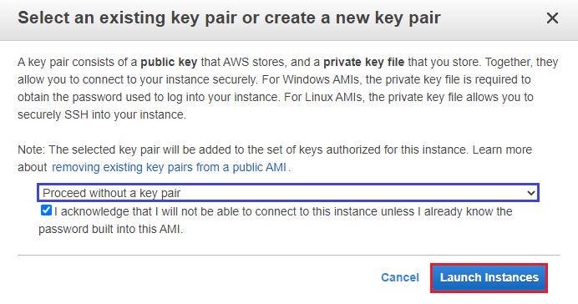Click the bold 'private key file' text
Screen dimensions: 578x304
click(363, 62)
